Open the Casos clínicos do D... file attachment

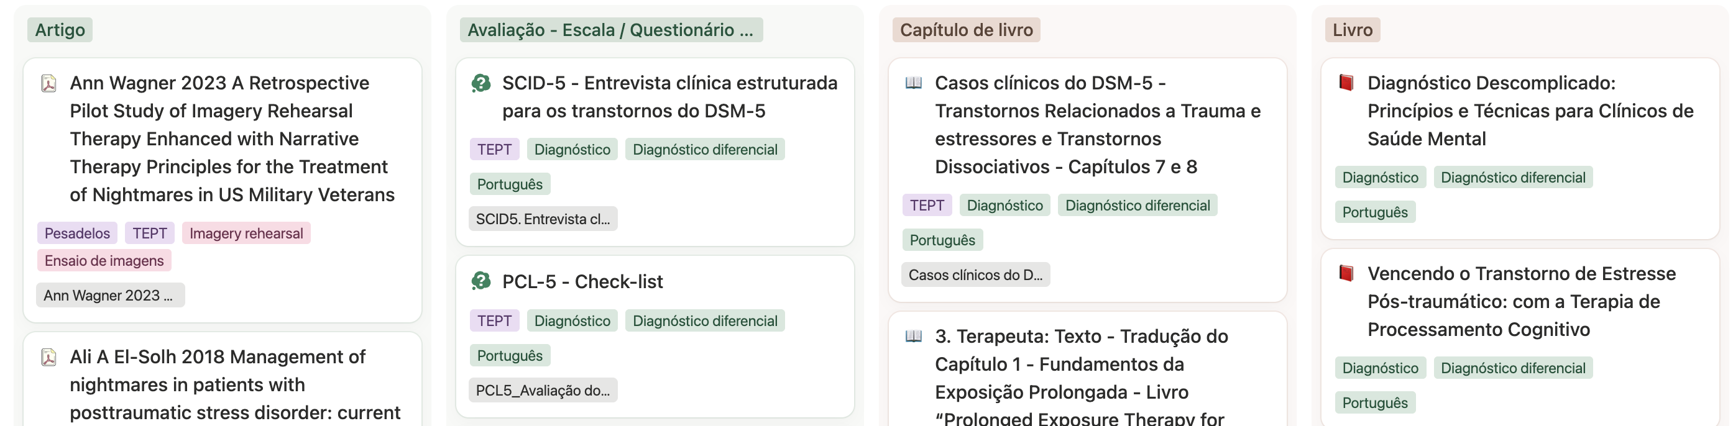[975, 275]
